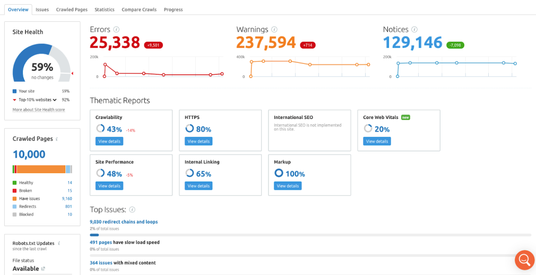The height and width of the screenshot is (275, 536).
Task: Open the info icon beside Top Issues
Action: pos(132,209)
